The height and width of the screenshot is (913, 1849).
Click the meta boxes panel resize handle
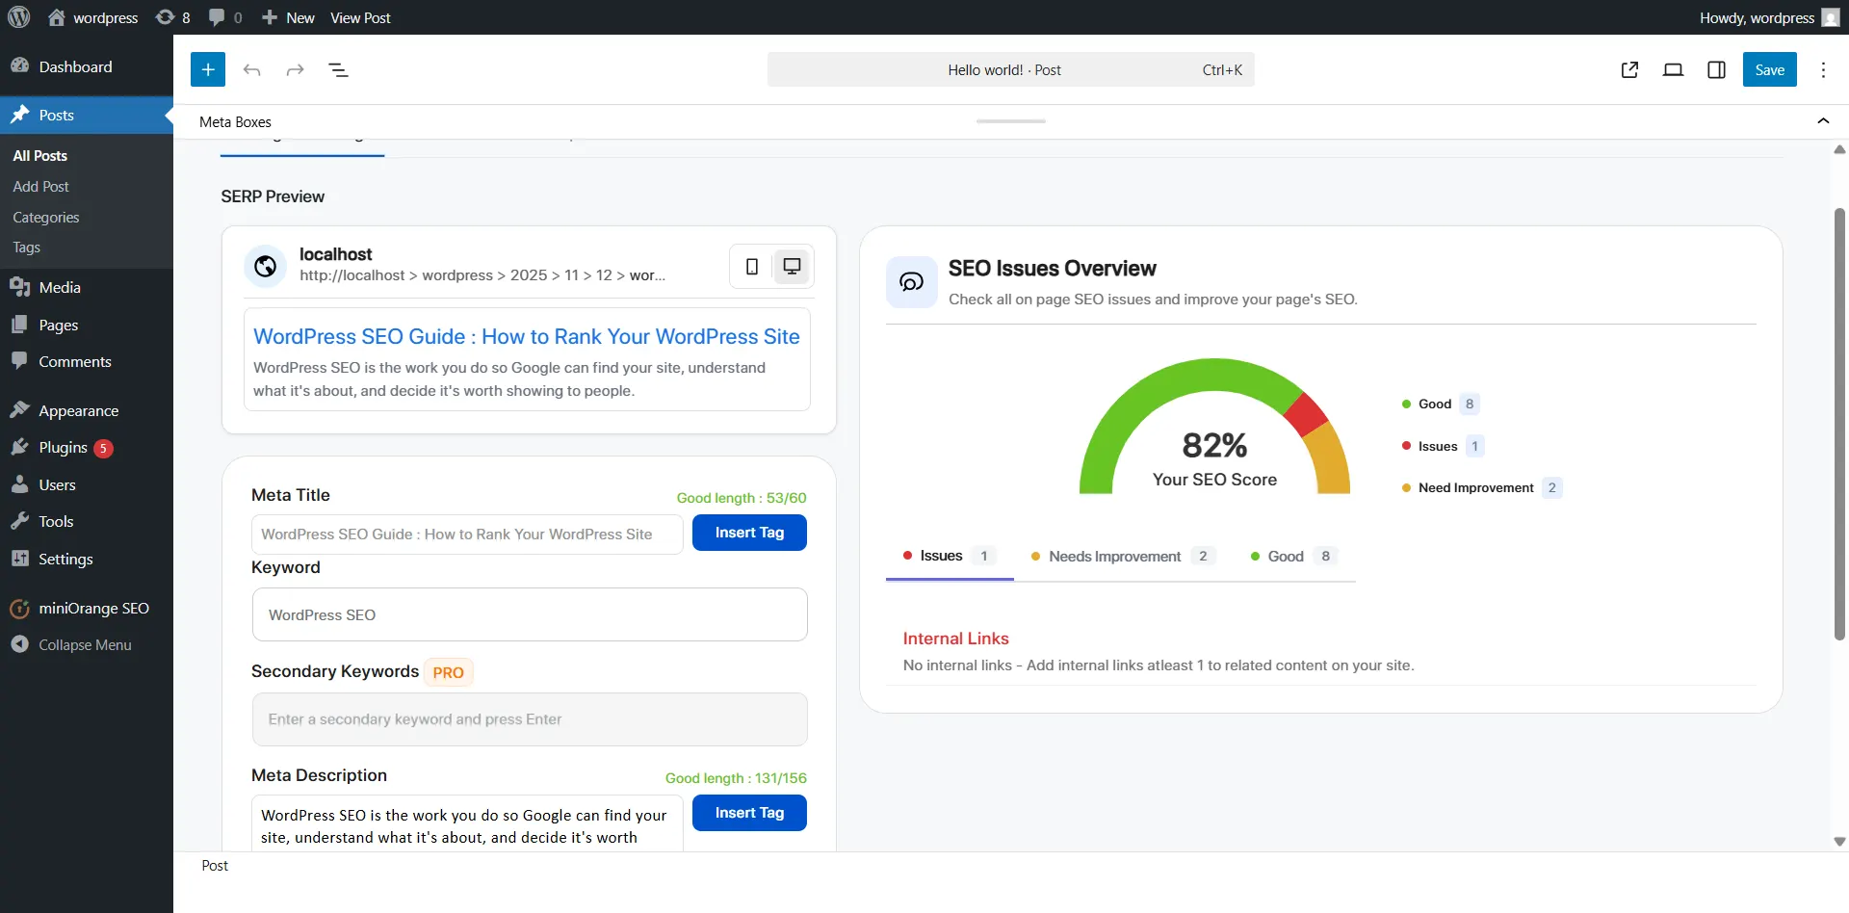coord(1010,121)
